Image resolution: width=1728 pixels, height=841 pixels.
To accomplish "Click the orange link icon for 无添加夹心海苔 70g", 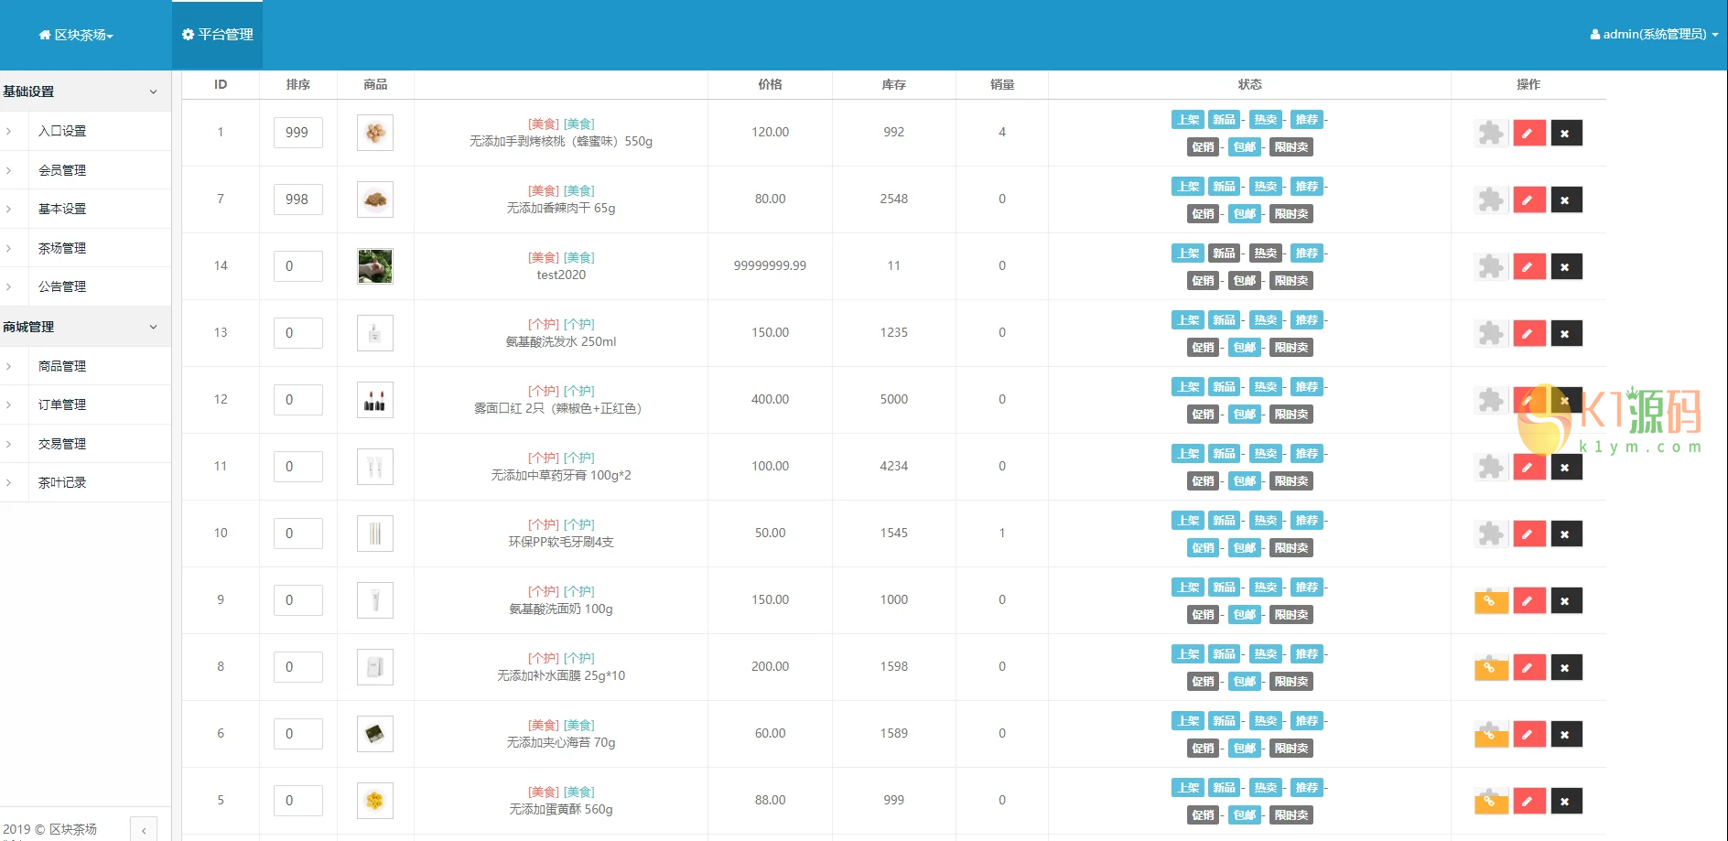I will tap(1491, 734).
